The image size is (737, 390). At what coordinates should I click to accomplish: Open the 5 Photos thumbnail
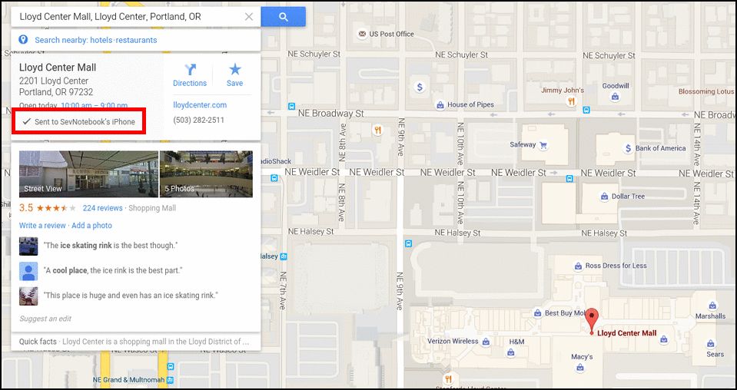tap(206, 174)
